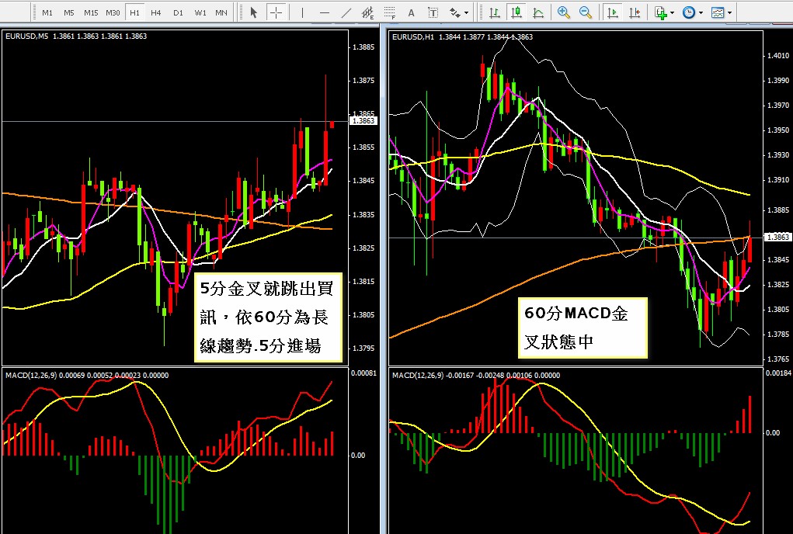
Task: Zoom in on the chart
Action: [x=563, y=12]
